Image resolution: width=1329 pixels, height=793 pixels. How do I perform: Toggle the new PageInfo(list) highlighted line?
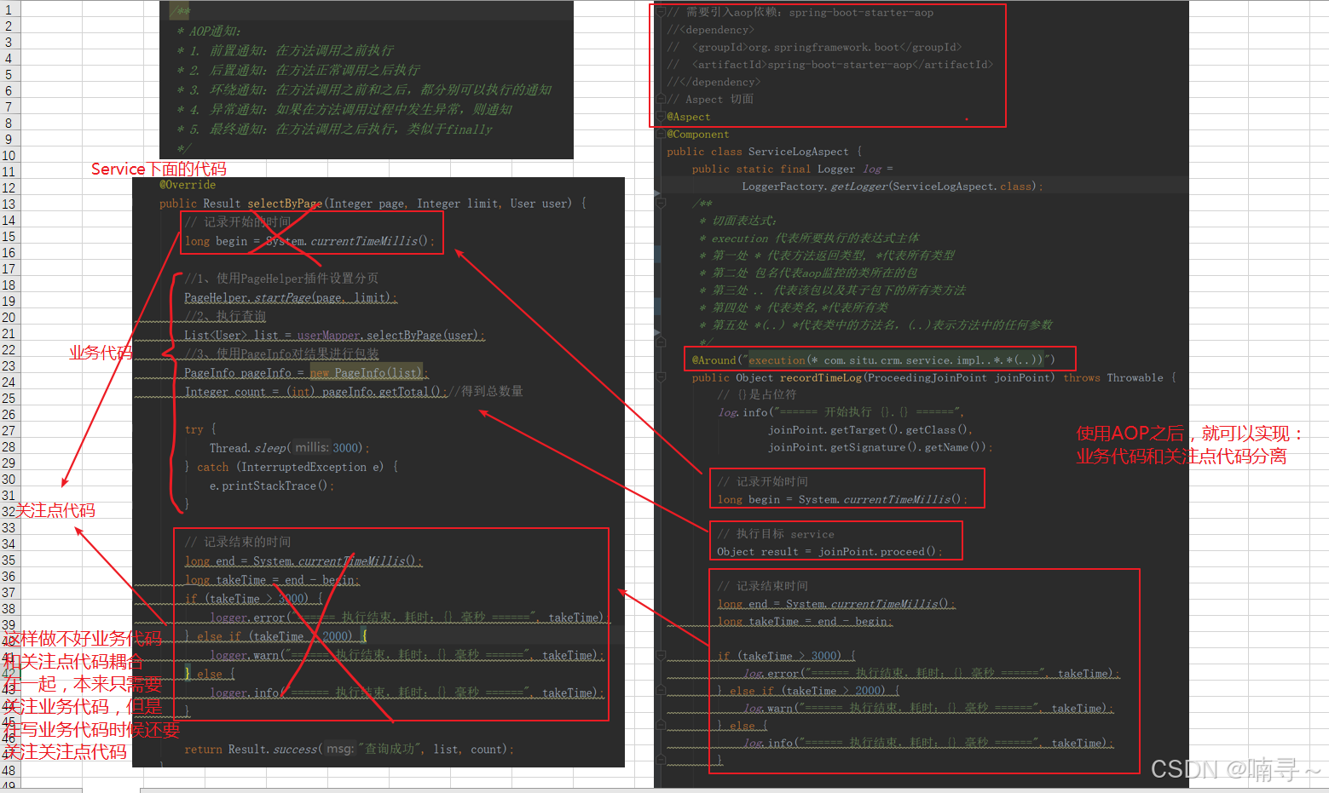367,372
